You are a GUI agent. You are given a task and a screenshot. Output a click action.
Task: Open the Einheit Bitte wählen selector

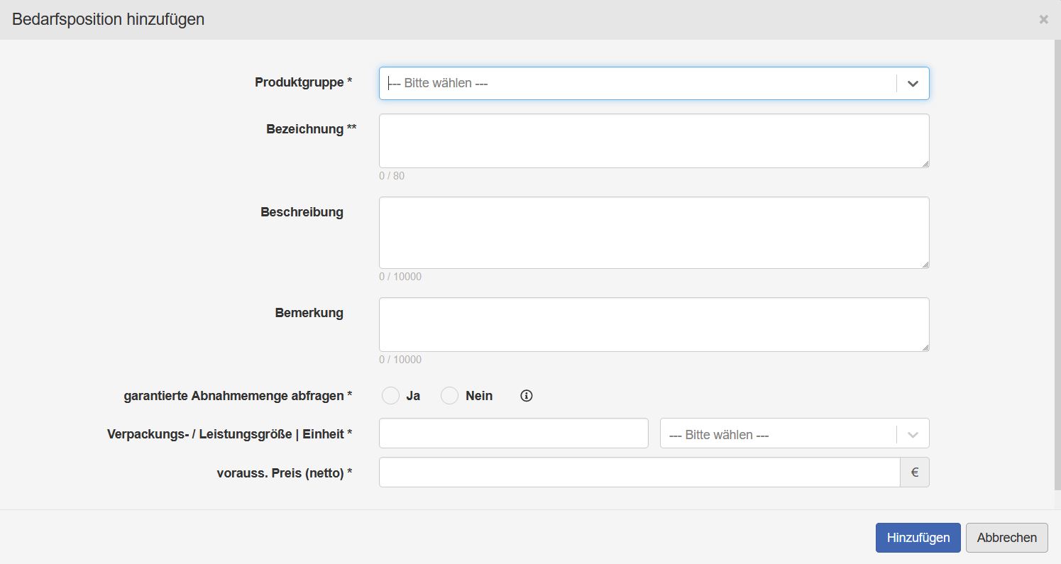(x=774, y=433)
